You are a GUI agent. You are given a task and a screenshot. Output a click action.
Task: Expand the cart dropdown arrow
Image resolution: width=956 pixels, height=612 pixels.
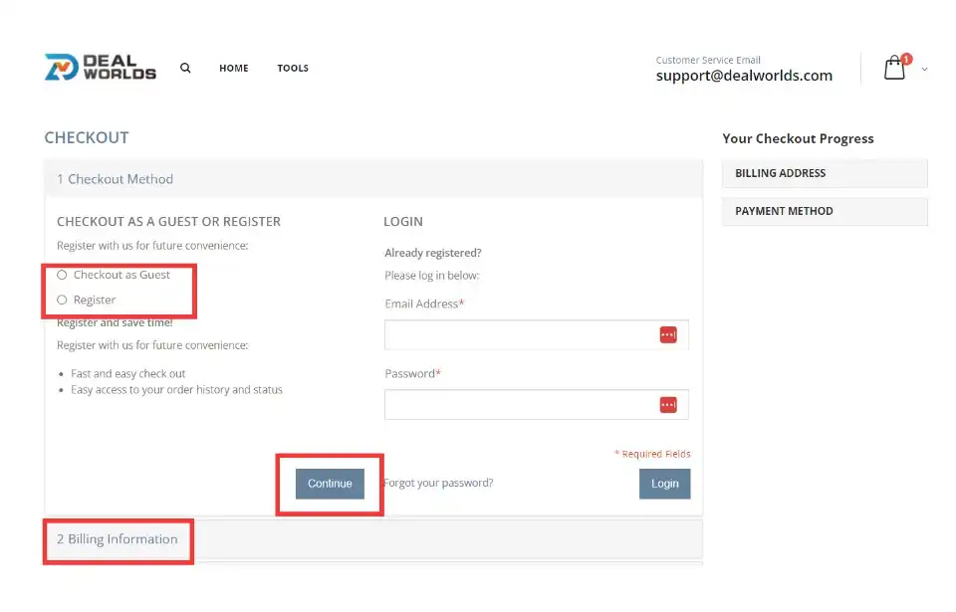click(925, 70)
